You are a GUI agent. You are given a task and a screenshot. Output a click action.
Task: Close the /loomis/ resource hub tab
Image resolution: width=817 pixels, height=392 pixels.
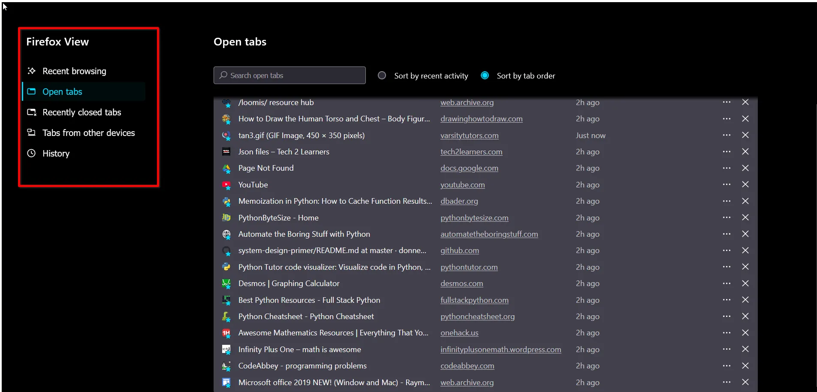tap(745, 102)
